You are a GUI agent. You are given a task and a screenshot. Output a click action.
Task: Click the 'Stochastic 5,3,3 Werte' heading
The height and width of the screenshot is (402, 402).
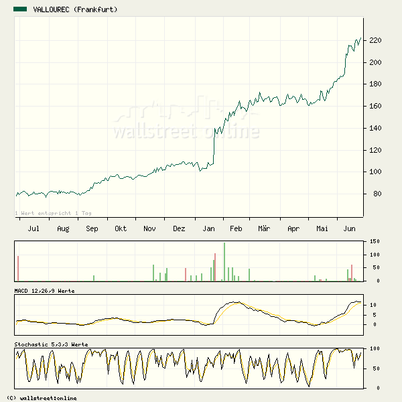51,344
